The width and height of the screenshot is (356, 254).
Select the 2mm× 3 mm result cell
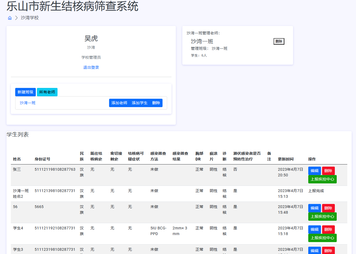pyautogui.click(x=180, y=231)
